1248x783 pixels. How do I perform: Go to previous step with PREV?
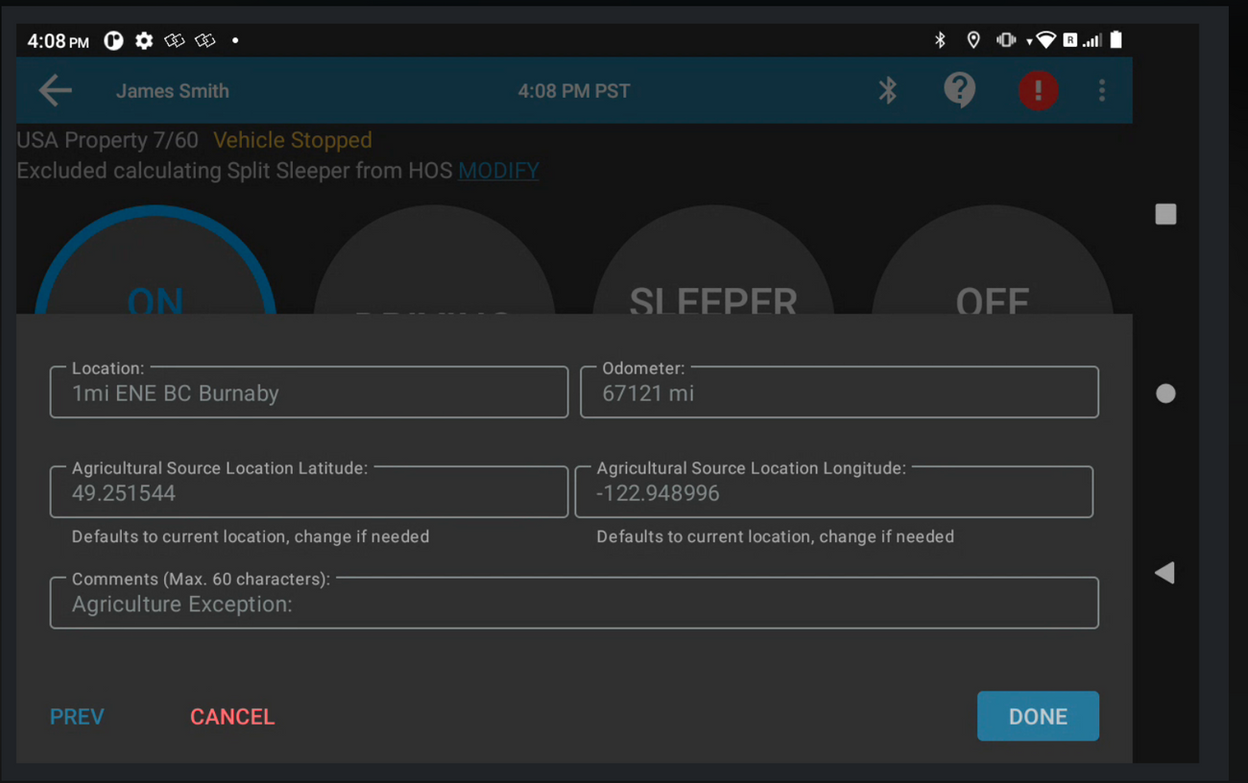[77, 717]
